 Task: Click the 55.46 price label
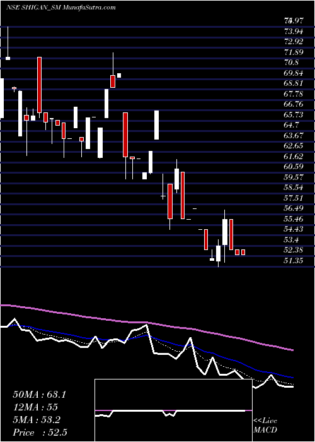point(294,218)
